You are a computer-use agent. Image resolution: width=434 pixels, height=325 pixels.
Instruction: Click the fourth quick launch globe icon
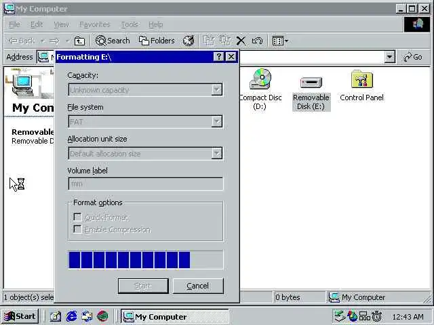[x=102, y=316]
